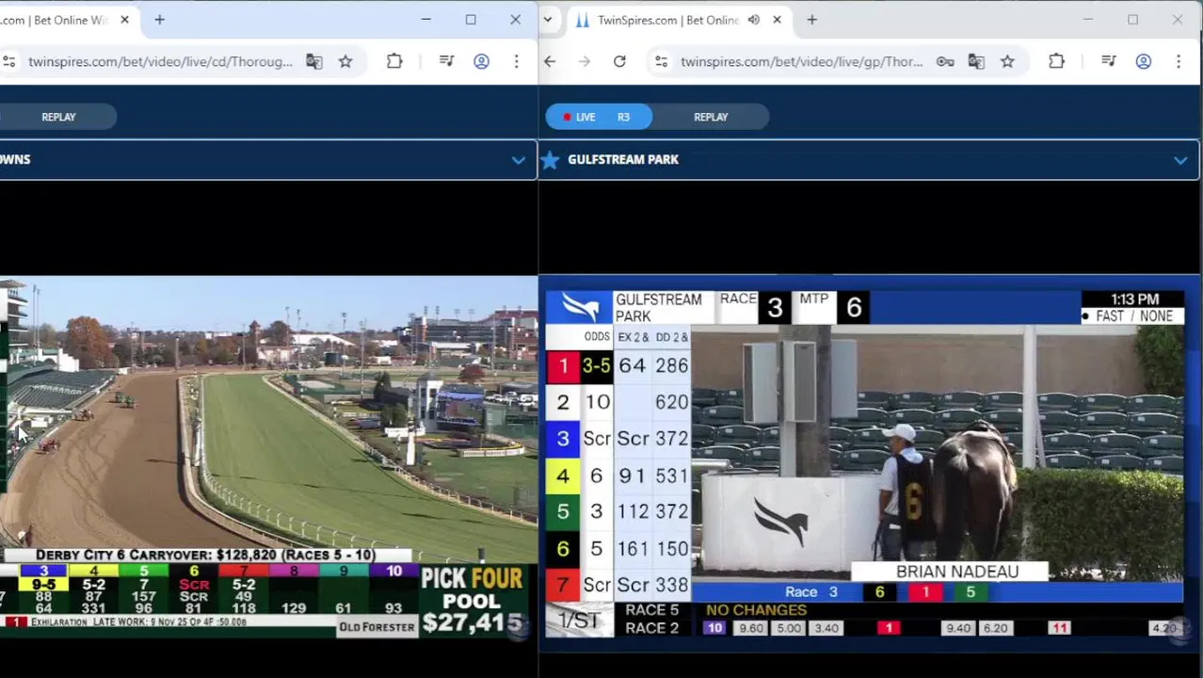This screenshot has width=1203, height=678.
Task: Open media control icon in left window
Action: coord(447,61)
